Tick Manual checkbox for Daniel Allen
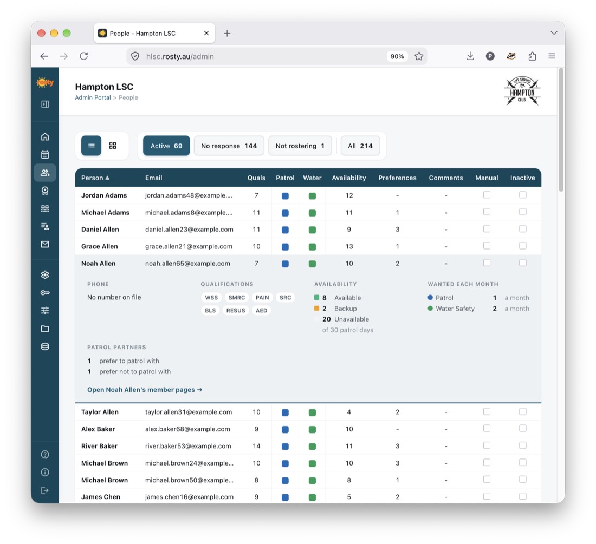 click(487, 229)
